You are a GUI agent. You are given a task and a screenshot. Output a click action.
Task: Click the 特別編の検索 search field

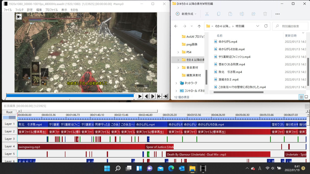(x=290, y=26)
